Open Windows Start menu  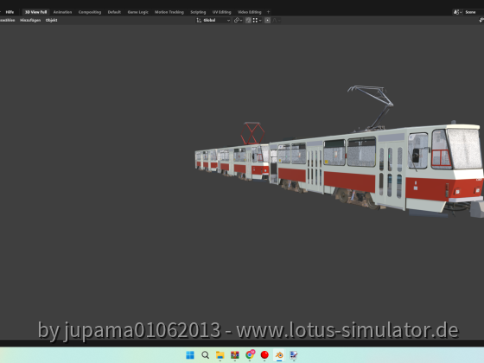point(190,355)
